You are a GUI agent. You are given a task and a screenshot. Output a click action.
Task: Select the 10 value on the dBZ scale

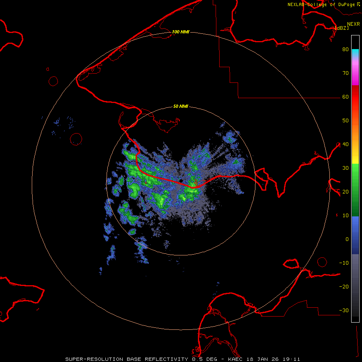[x=346, y=216]
